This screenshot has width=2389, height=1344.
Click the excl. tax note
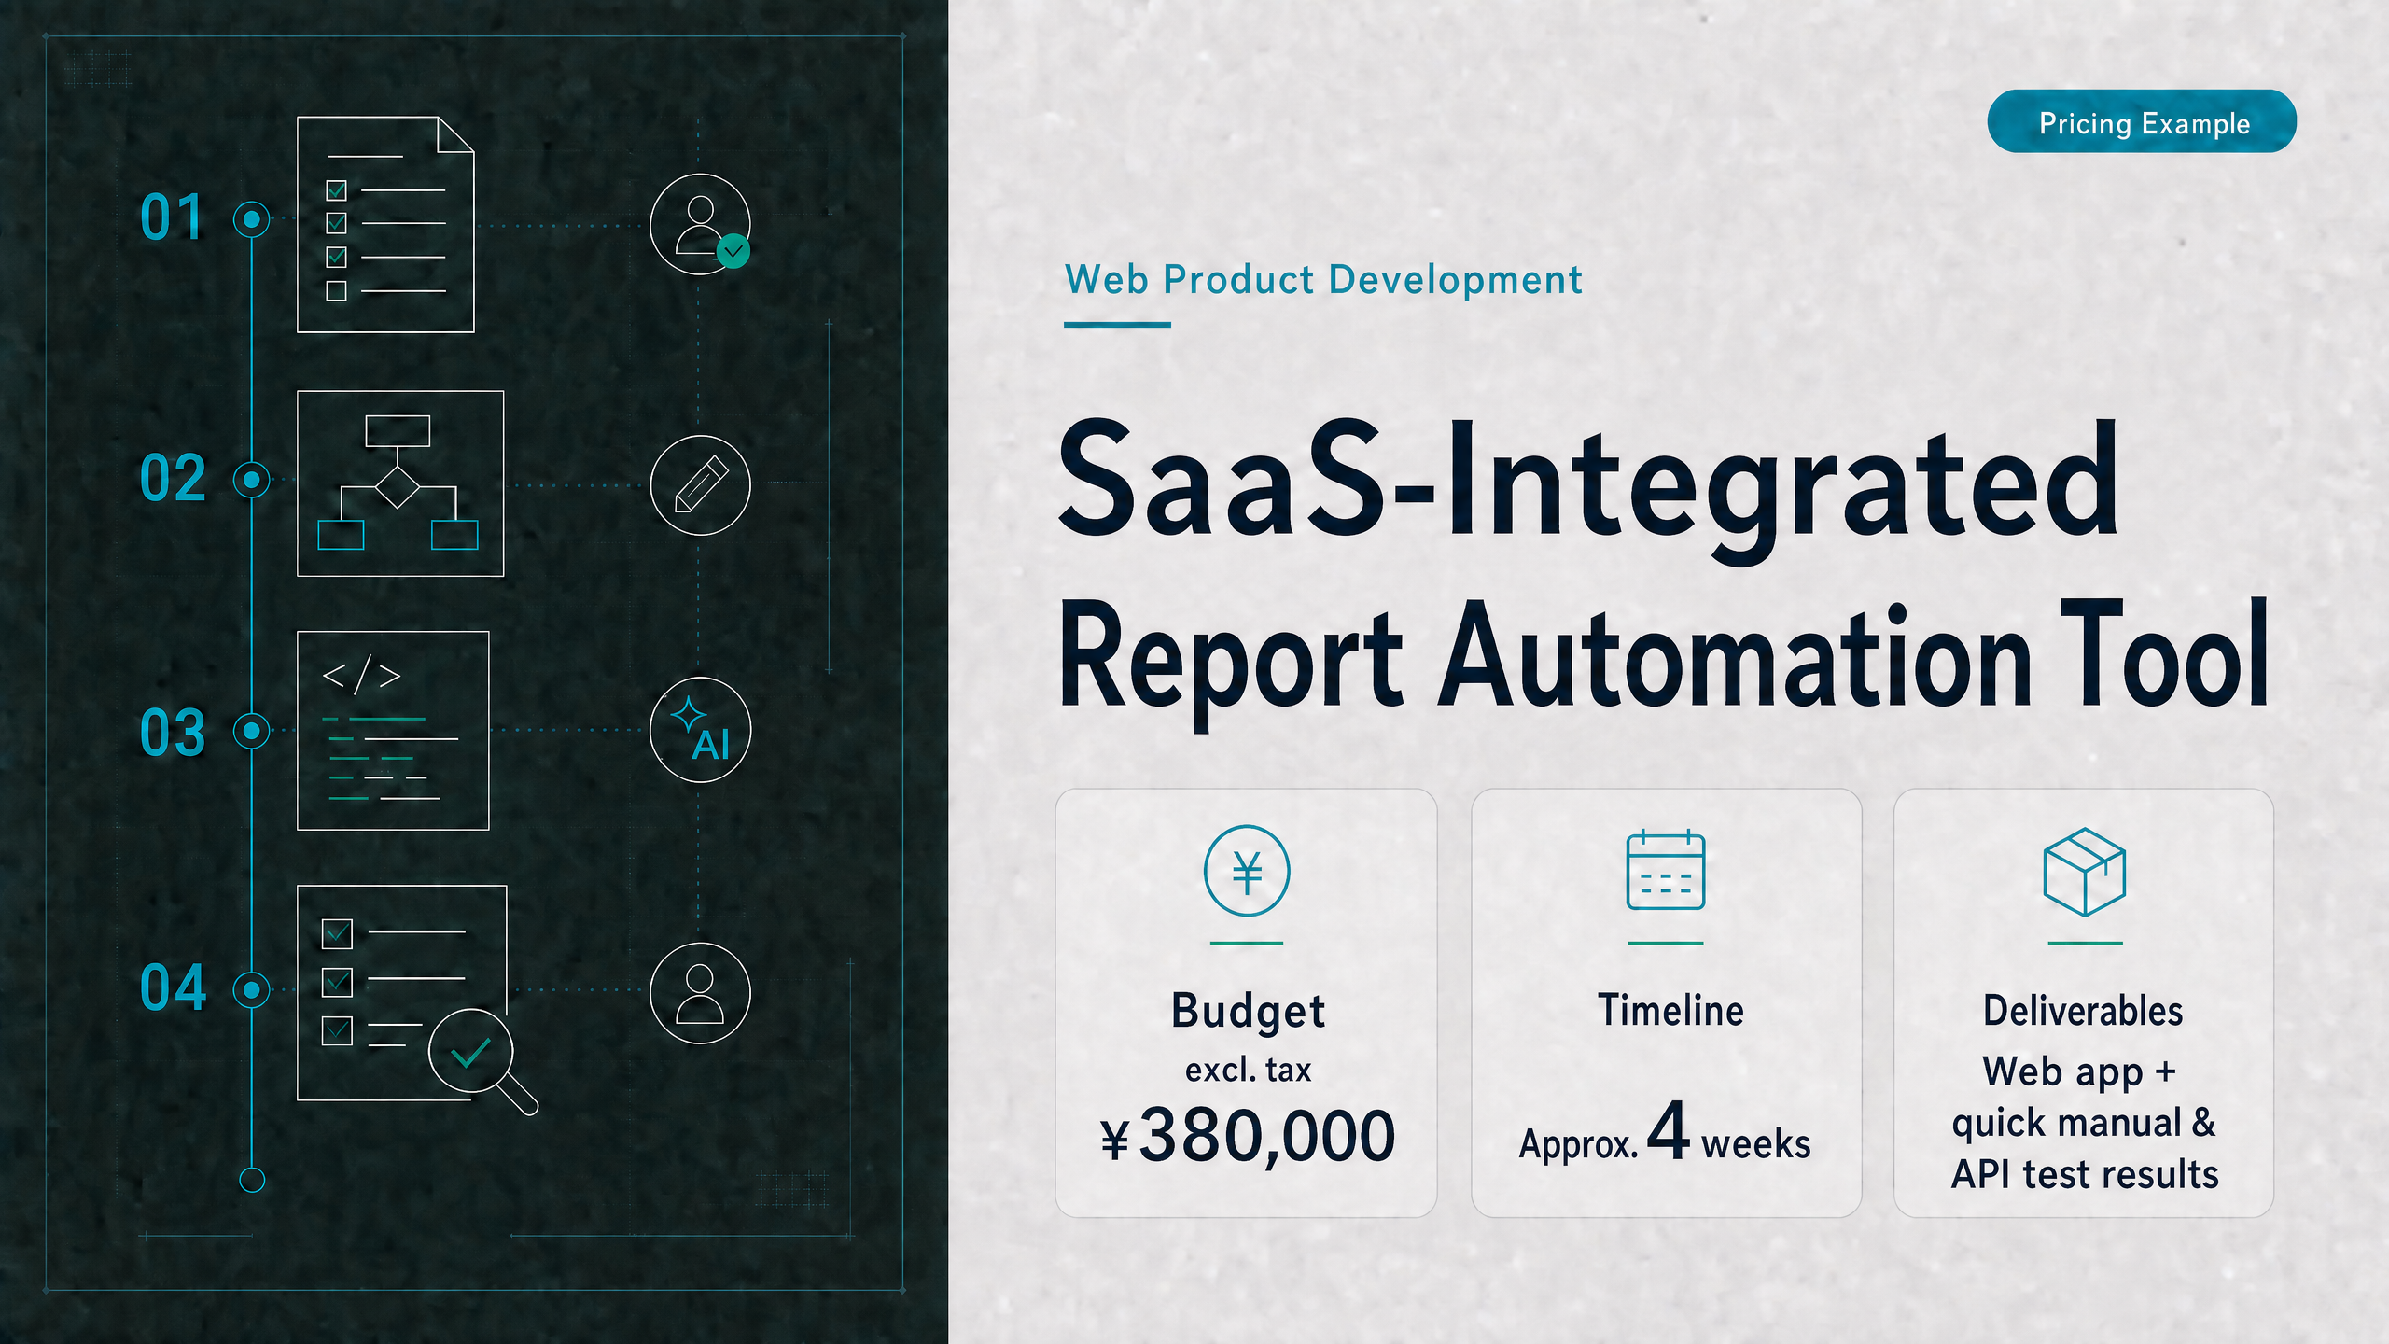[x=1248, y=1070]
